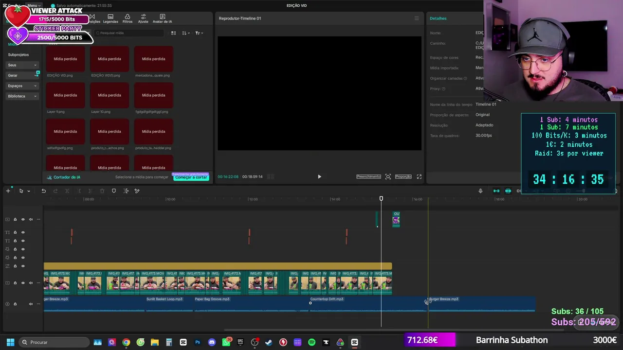
Task: Click the timeline horizontal scrollbar
Action: coord(394,330)
